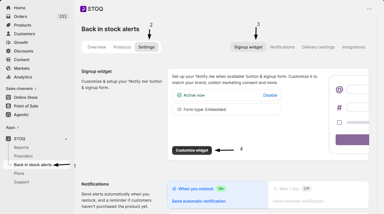Click the # phone icon in preview
The width and height of the screenshot is (384, 214).
pyautogui.click(x=339, y=107)
